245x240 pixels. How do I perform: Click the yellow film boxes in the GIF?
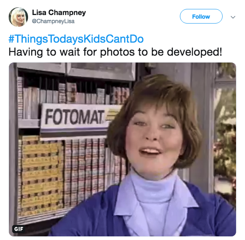(42, 175)
